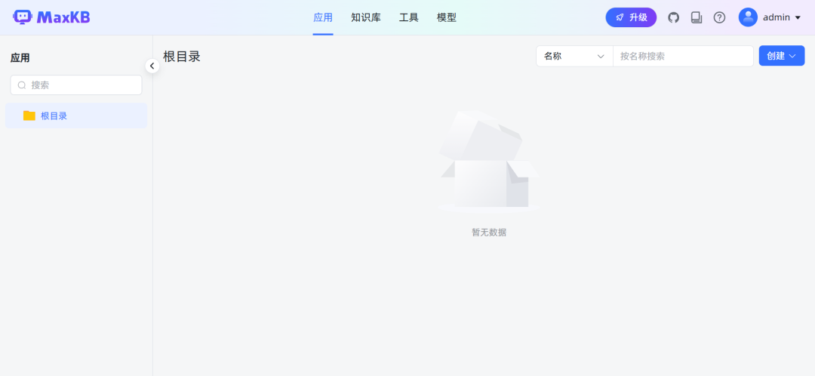Click the magnifier icon in sidebar search
The height and width of the screenshot is (376, 815).
pyautogui.click(x=22, y=85)
